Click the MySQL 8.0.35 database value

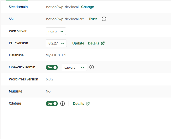57,55
